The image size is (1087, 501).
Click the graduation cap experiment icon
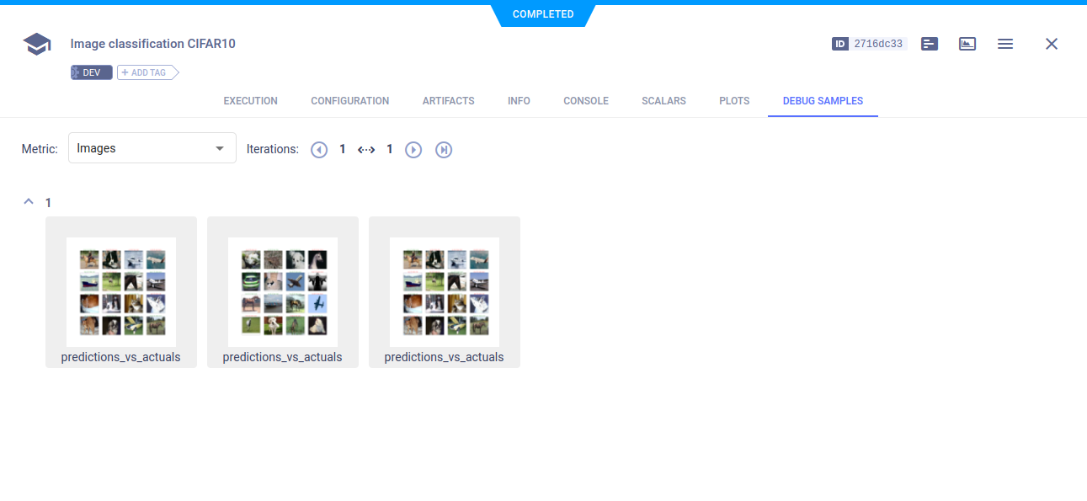click(x=37, y=44)
